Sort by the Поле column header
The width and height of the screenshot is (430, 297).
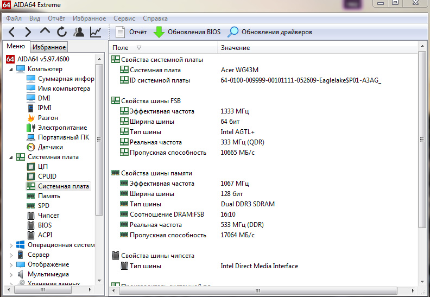point(163,48)
